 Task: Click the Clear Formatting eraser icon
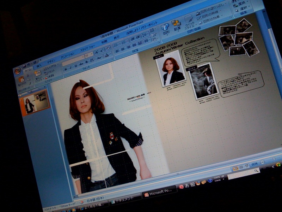[x=108, y=48]
